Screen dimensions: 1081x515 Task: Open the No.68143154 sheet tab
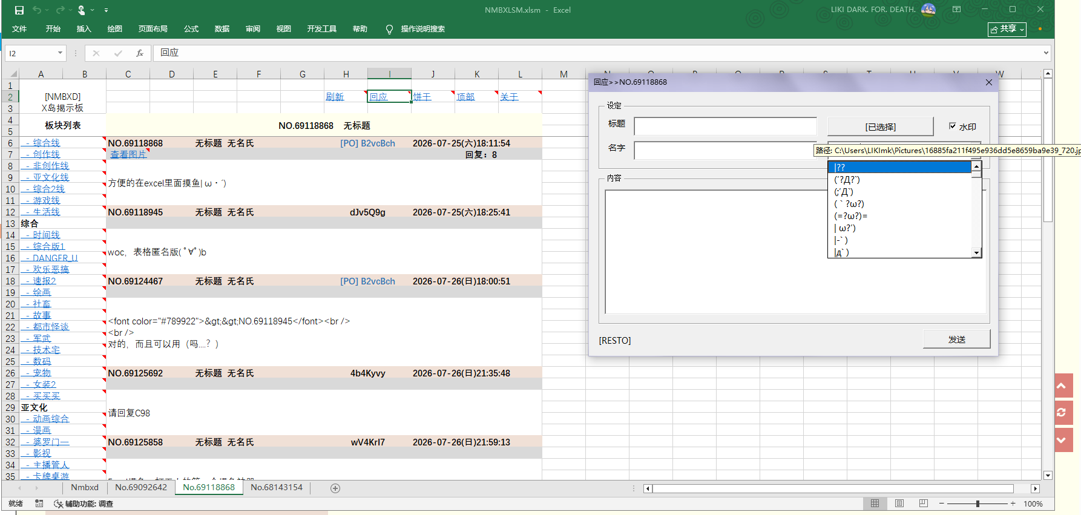277,488
